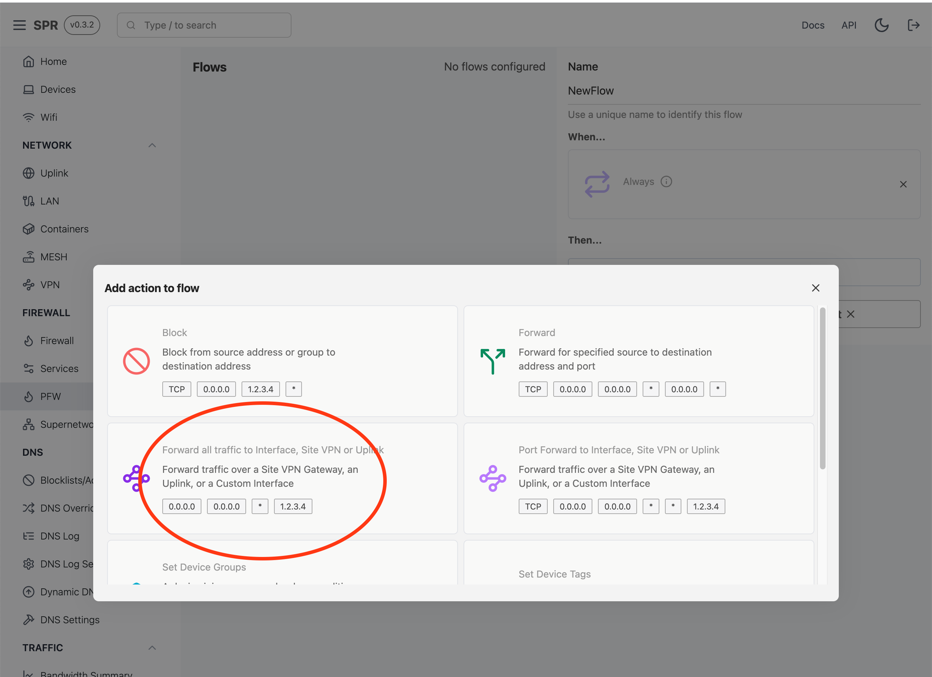Screen dimensions: 932x677
Task: Click the VPN menu item in sidebar
Action: [51, 284]
